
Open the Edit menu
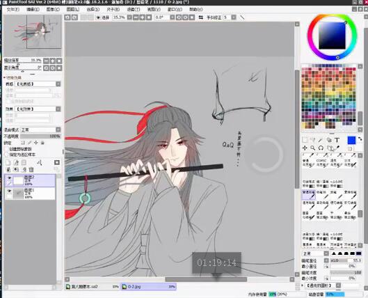(x=33, y=9)
